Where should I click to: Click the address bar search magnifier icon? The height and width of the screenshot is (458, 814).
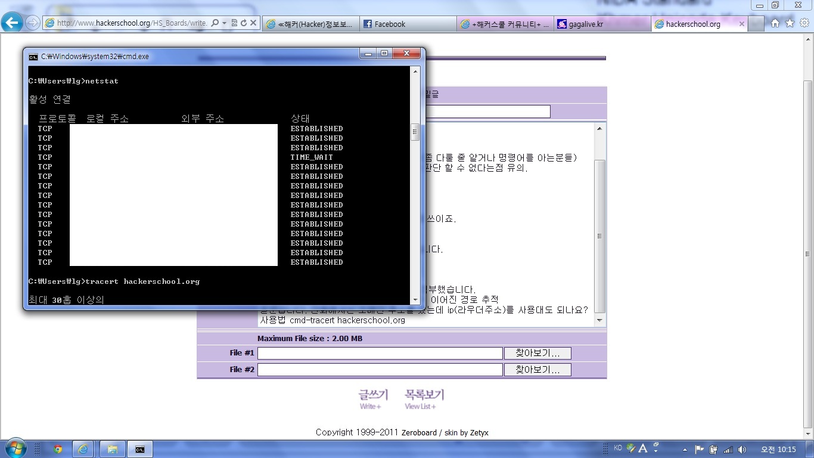pyautogui.click(x=215, y=23)
